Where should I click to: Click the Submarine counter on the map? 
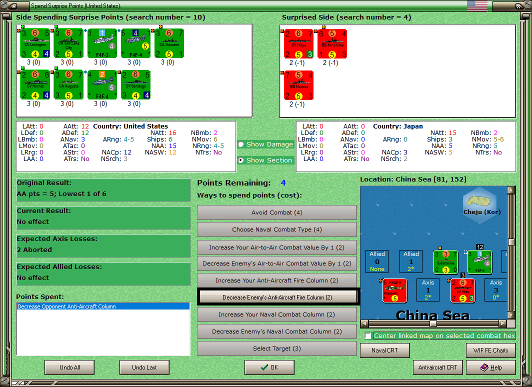(446, 262)
